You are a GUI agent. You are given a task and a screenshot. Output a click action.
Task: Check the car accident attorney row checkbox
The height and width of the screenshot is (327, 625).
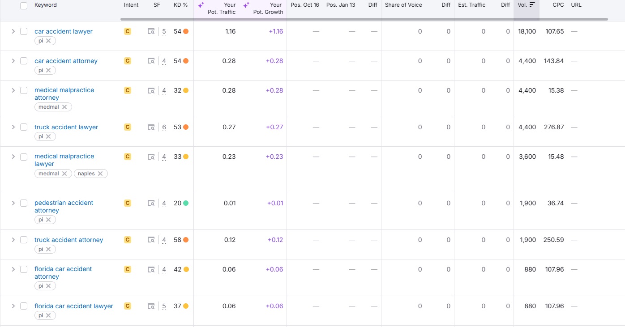[x=24, y=61]
